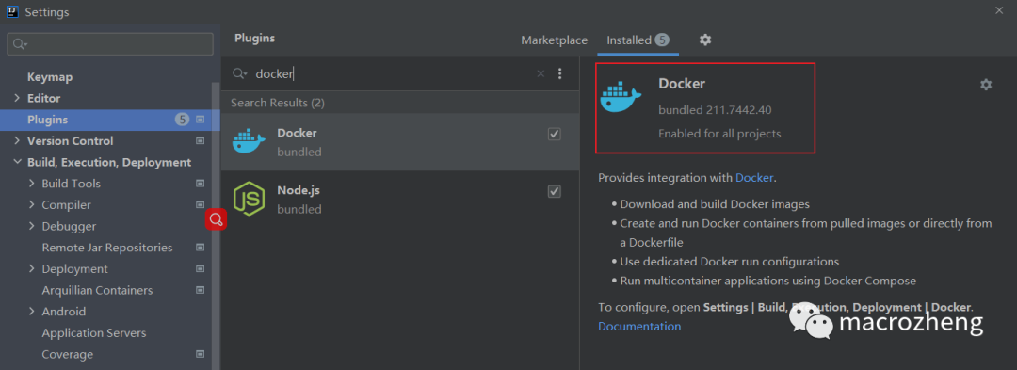The width and height of the screenshot is (1017, 370).
Task: Uncheck the Node.js plugin checkbox
Action: pos(555,191)
